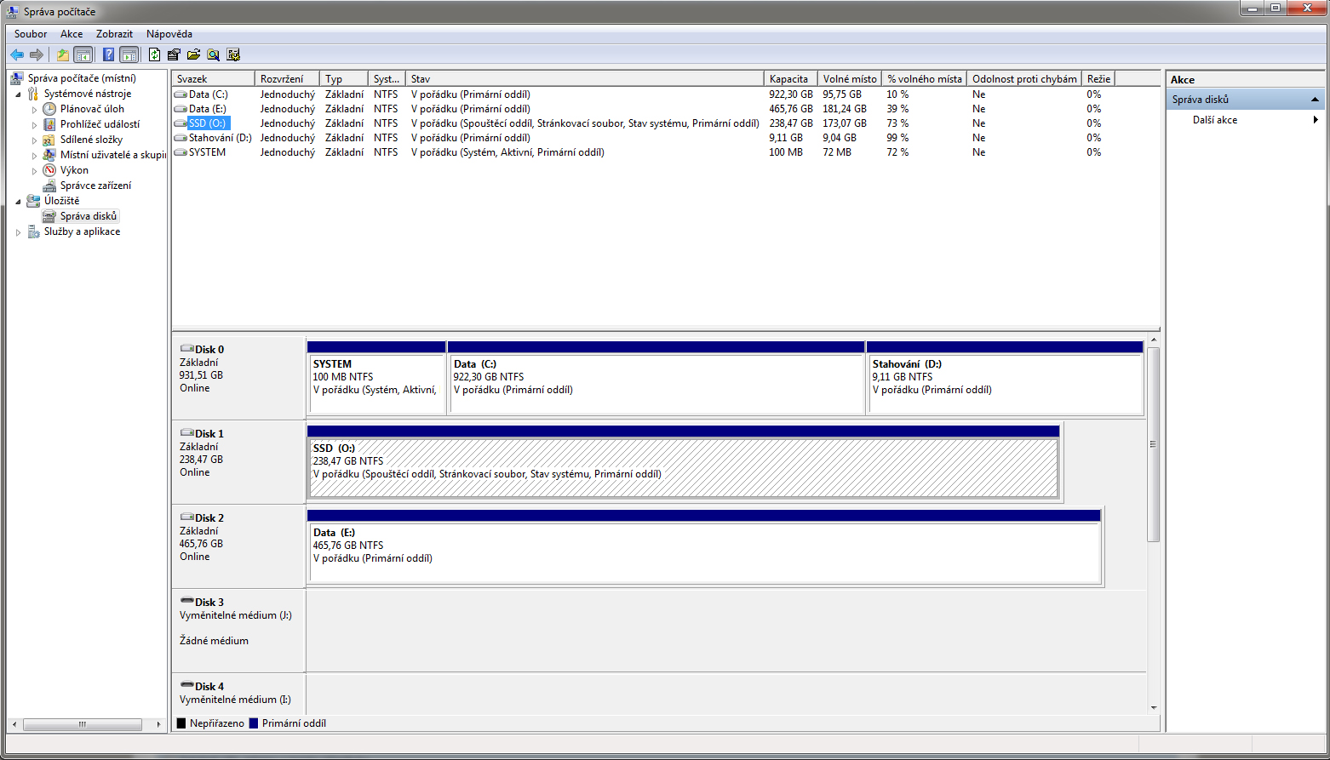Viewport: 1330px width, 760px height.
Task: Toggle the console tree pane toolbar button
Action: tap(83, 55)
